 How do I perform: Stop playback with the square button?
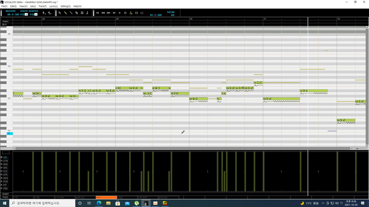pyautogui.click(x=125, y=13)
